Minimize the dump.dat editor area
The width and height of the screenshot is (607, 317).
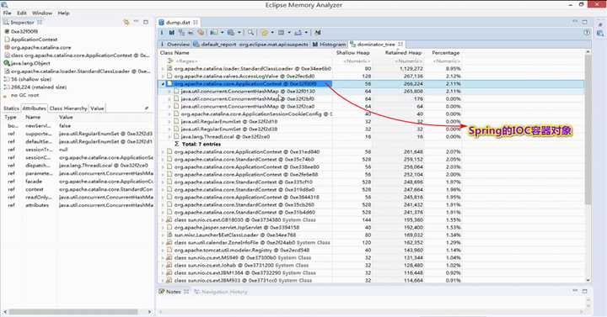tap(575, 22)
